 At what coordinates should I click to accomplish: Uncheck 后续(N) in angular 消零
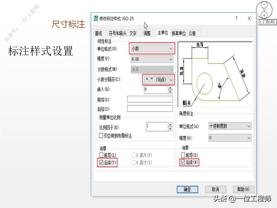pos(183,163)
